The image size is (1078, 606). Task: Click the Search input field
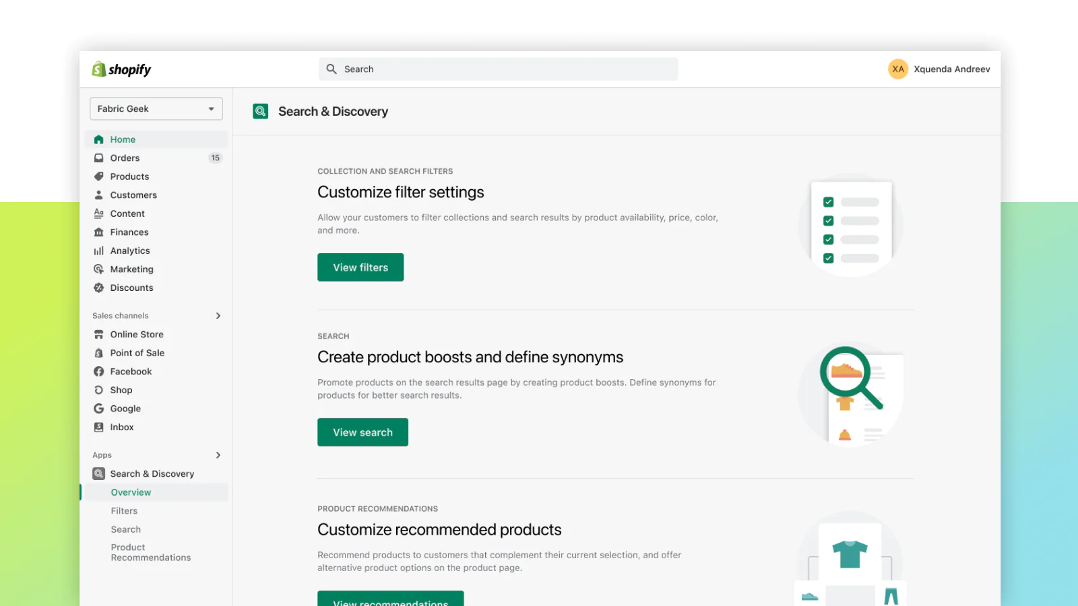coord(498,69)
